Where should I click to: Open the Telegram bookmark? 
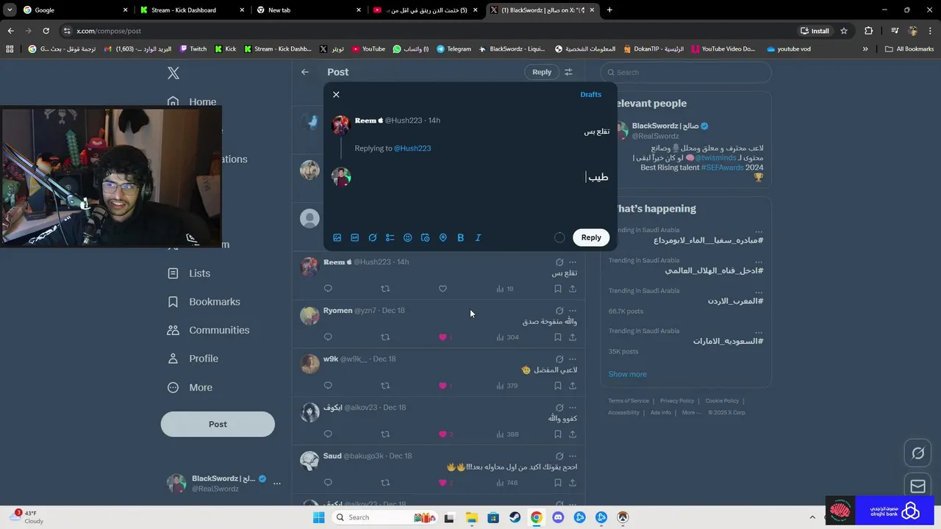click(x=454, y=49)
